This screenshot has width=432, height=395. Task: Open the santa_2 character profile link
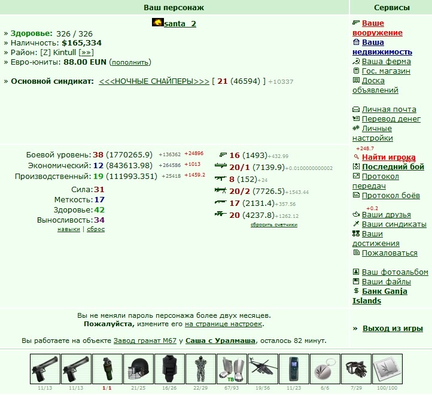(x=180, y=24)
